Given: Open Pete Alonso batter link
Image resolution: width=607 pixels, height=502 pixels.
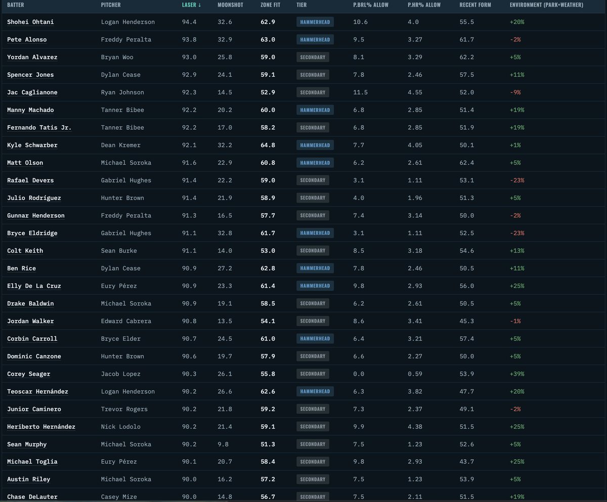Looking at the screenshot, I should click(x=27, y=40).
